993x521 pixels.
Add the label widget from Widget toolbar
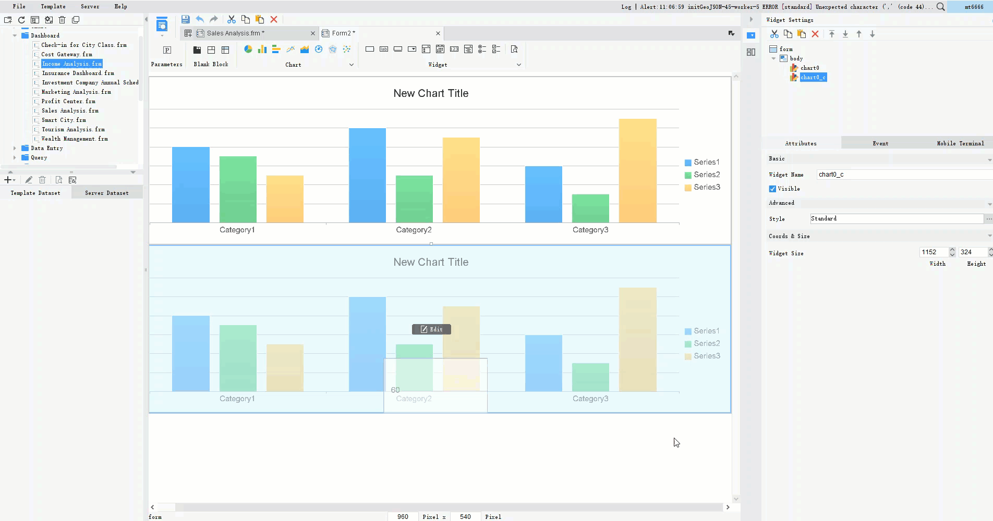point(384,49)
